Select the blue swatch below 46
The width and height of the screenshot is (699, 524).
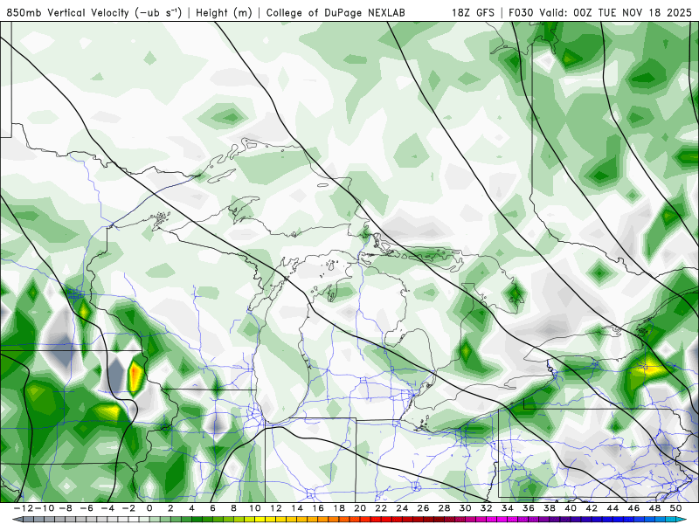click(640, 519)
